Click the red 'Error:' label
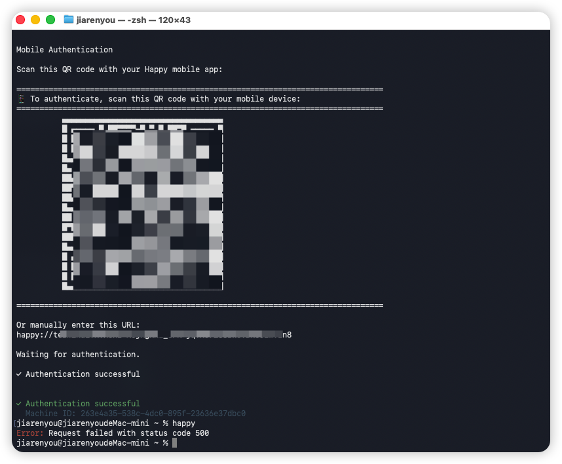The width and height of the screenshot is (562, 464). [x=30, y=433]
